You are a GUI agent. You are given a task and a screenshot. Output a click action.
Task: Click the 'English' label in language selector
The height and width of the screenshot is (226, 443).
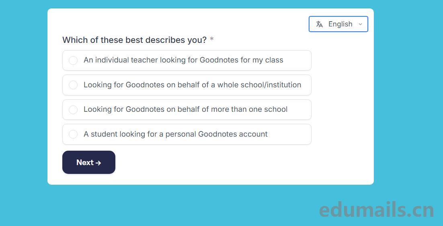340,24
